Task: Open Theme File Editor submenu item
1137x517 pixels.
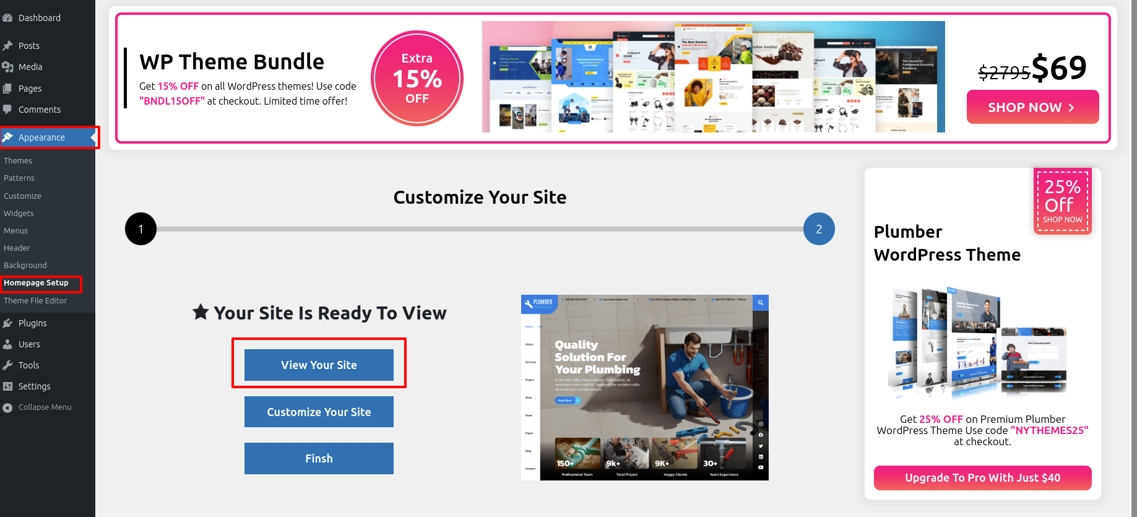Action: (x=35, y=300)
